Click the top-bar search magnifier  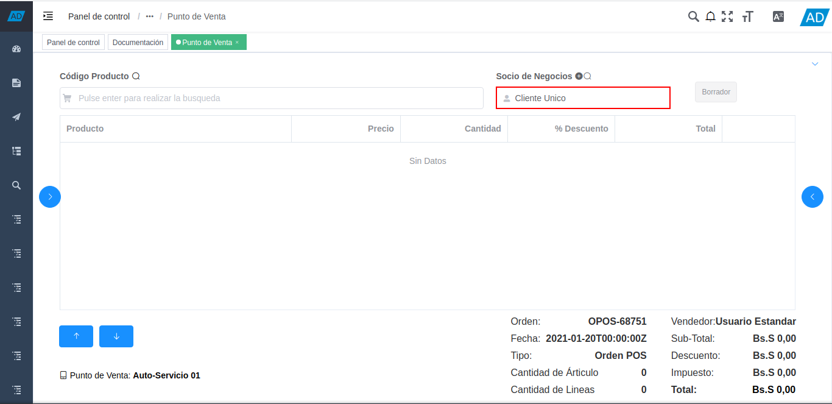point(693,16)
